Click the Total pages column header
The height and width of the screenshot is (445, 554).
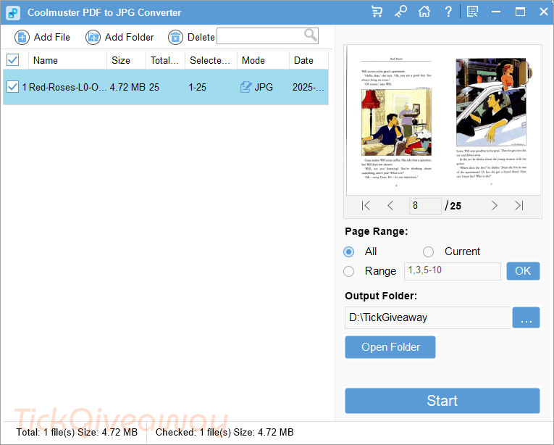165,60
